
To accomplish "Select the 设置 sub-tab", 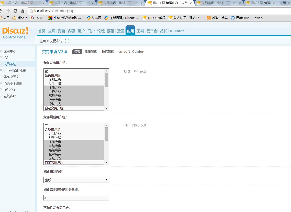I will 77,52.
